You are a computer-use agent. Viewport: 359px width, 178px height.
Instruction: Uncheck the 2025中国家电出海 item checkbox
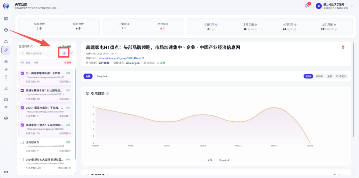22,108
